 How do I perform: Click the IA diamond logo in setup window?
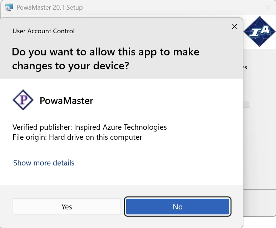click(x=259, y=32)
